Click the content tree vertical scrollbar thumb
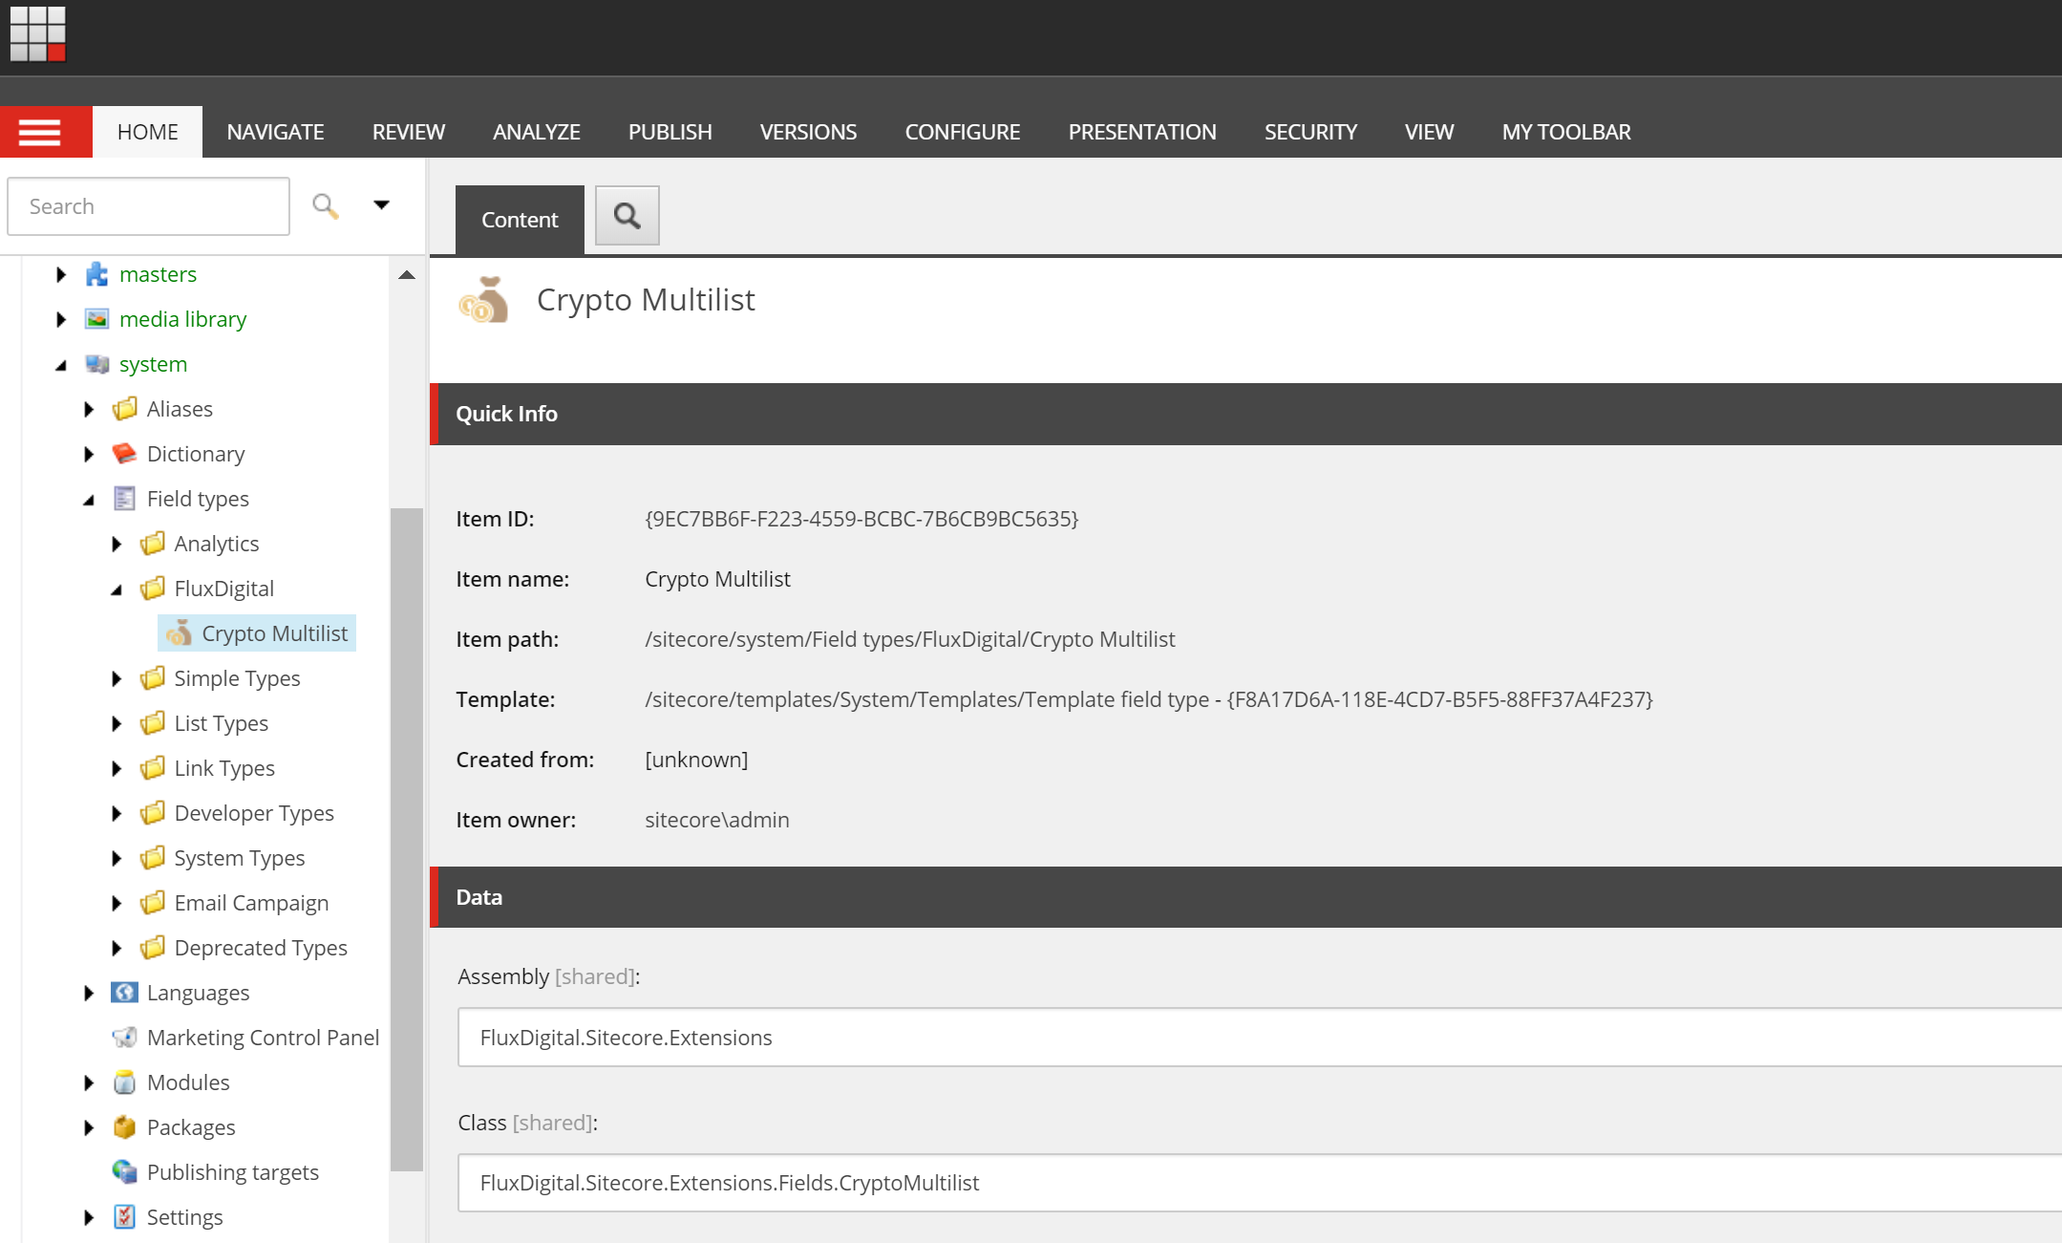This screenshot has height=1243, width=2062. click(x=407, y=839)
